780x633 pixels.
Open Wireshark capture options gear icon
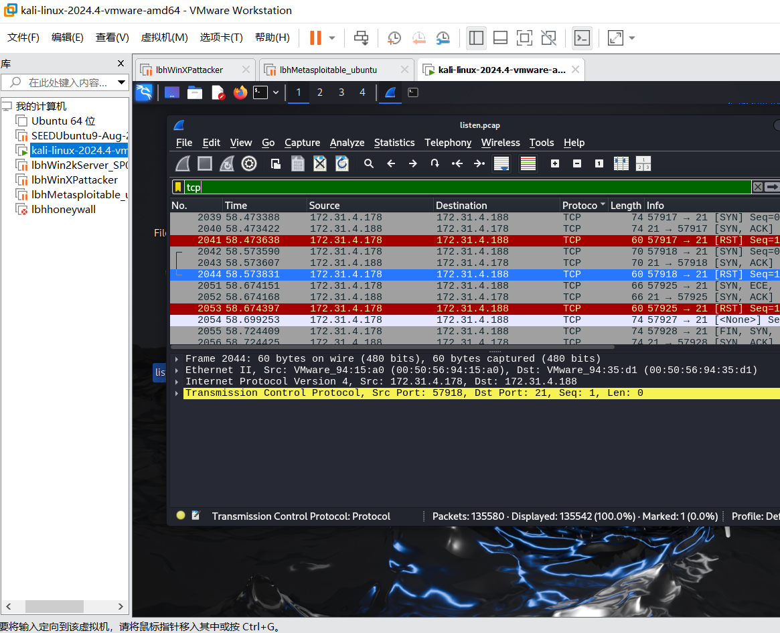[249, 163]
